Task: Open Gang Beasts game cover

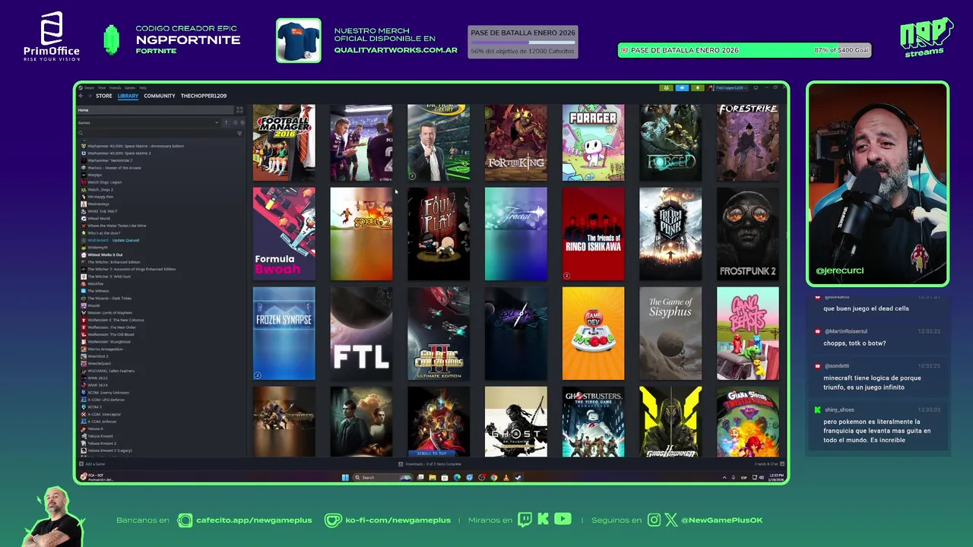Action: point(748,334)
